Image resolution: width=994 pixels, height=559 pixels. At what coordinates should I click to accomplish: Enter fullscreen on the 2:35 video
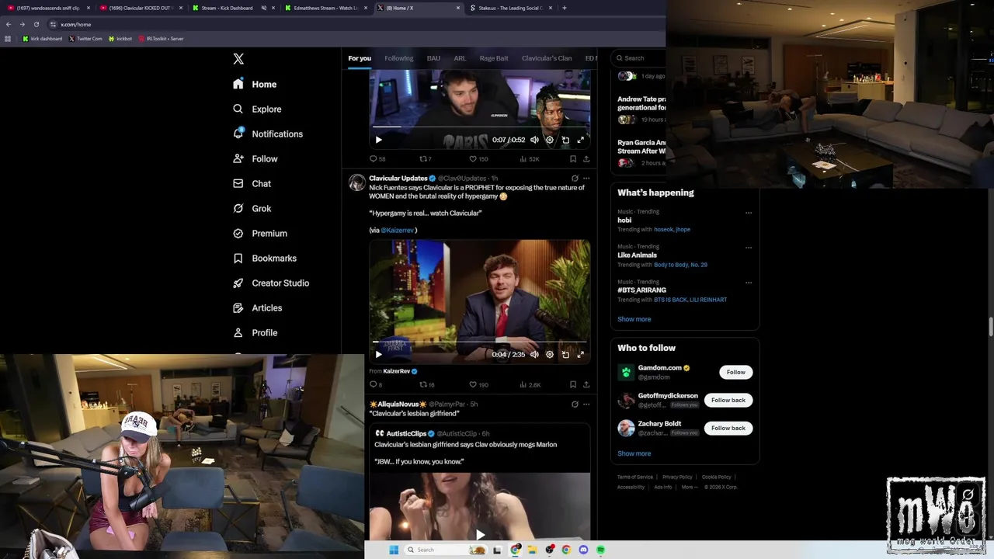coord(580,354)
